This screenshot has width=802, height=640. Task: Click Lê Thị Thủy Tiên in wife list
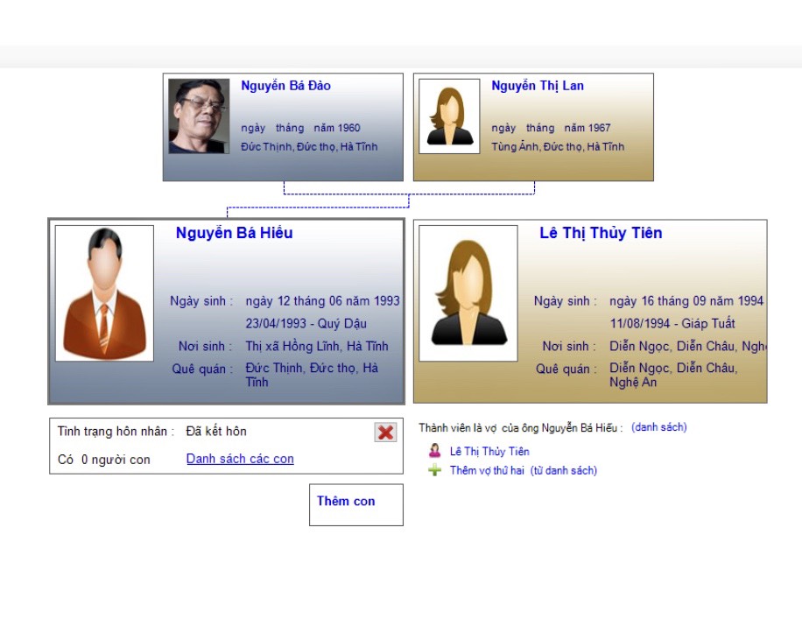tap(489, 451)
